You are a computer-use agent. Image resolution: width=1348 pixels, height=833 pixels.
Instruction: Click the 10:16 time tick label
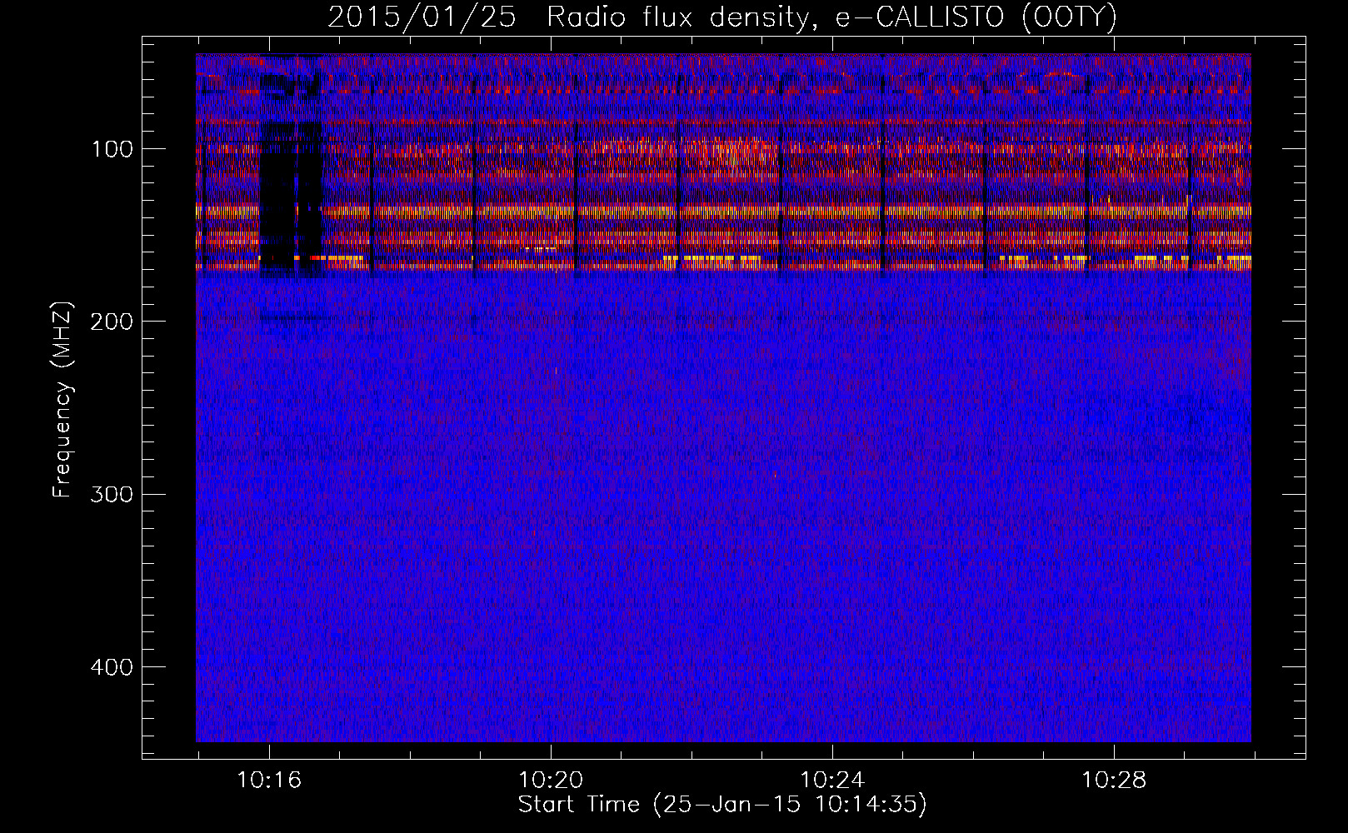pyautogui.click(x=269, y=781)
